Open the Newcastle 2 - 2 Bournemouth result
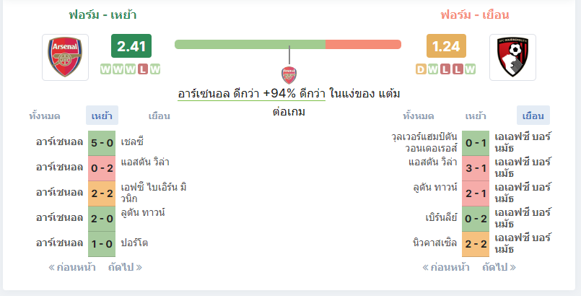 click(x=476, y=244)
